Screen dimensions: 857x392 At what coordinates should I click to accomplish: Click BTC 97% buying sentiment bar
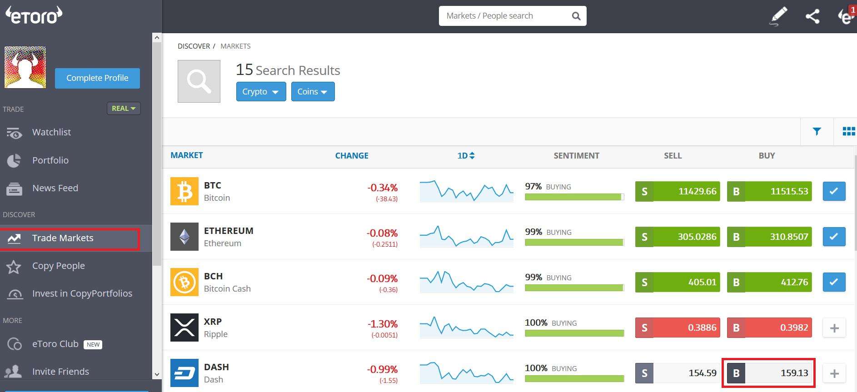[x=574, y=197]
